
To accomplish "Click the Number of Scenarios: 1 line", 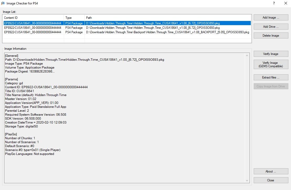I will click(22, 142).
